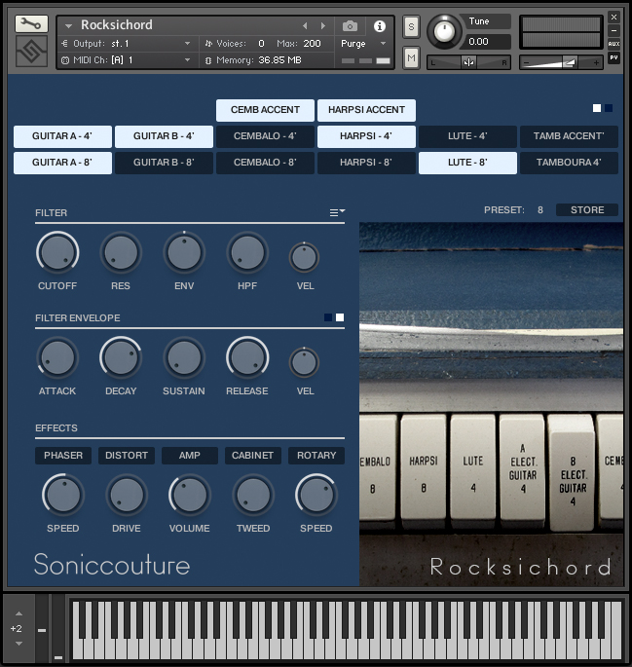Enable the CEMB ACCENT stop

265,110
